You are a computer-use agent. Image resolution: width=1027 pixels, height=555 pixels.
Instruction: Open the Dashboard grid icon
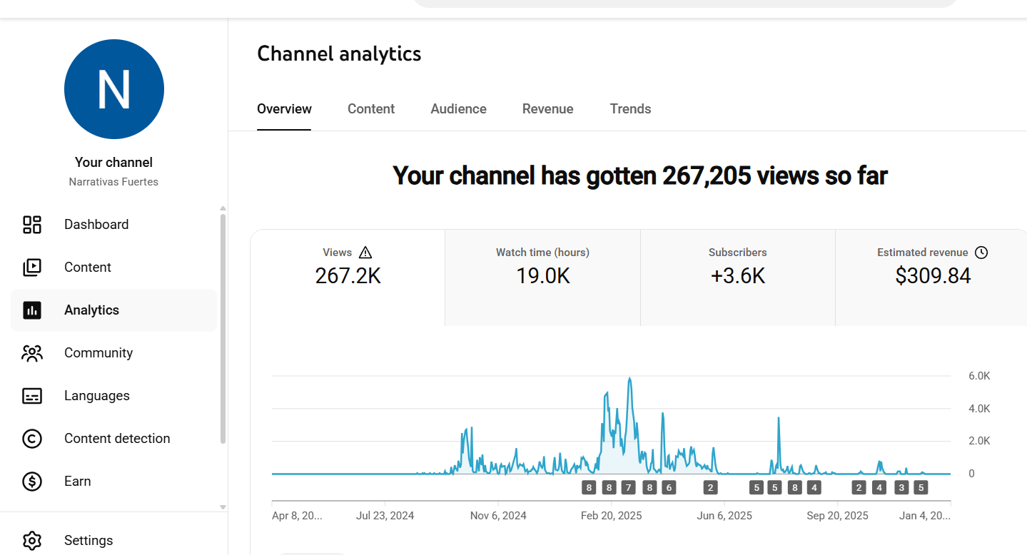pyautogui.click(x=32, y=225)
